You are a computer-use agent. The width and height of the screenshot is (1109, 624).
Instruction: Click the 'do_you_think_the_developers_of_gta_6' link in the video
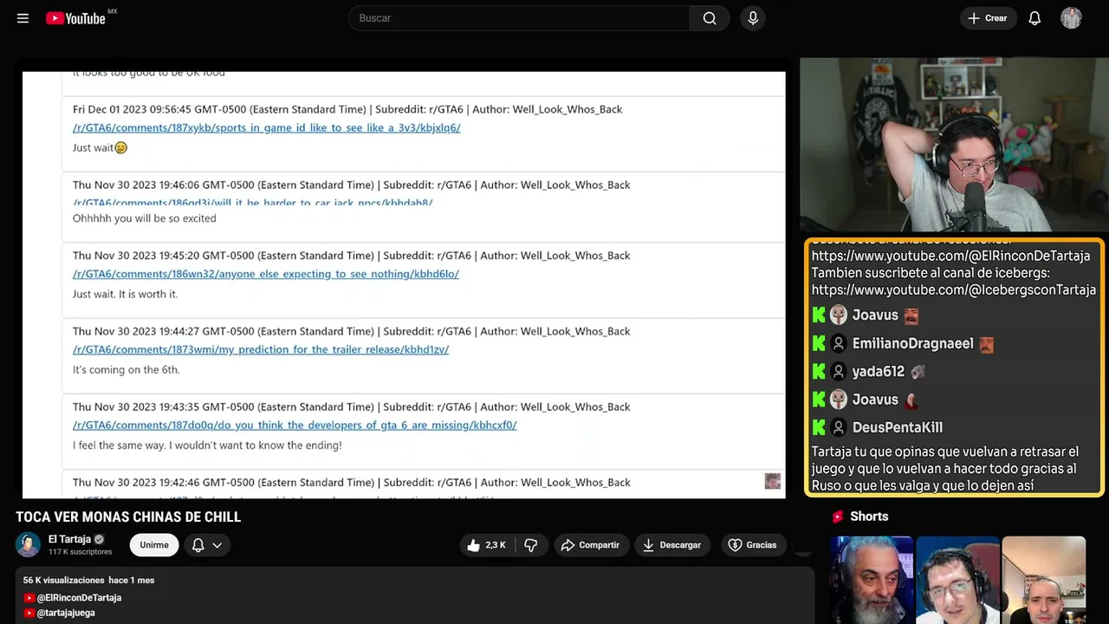coord(295,425)
